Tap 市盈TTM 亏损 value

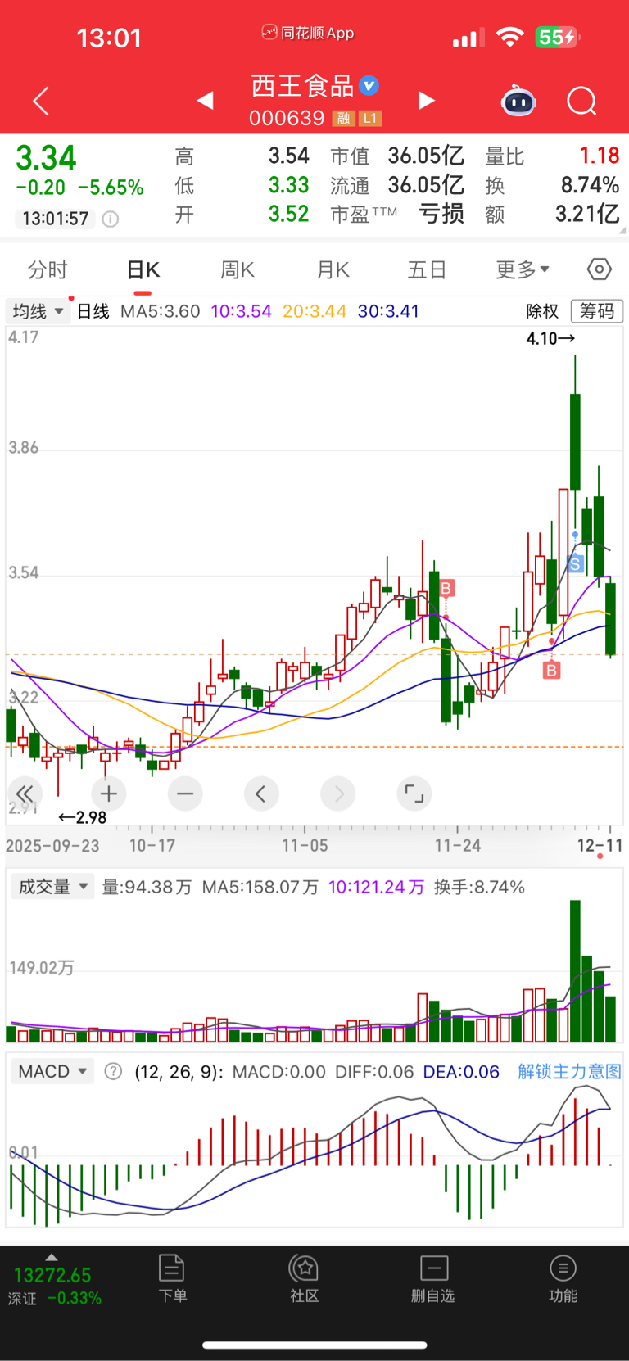coord(441,215)
